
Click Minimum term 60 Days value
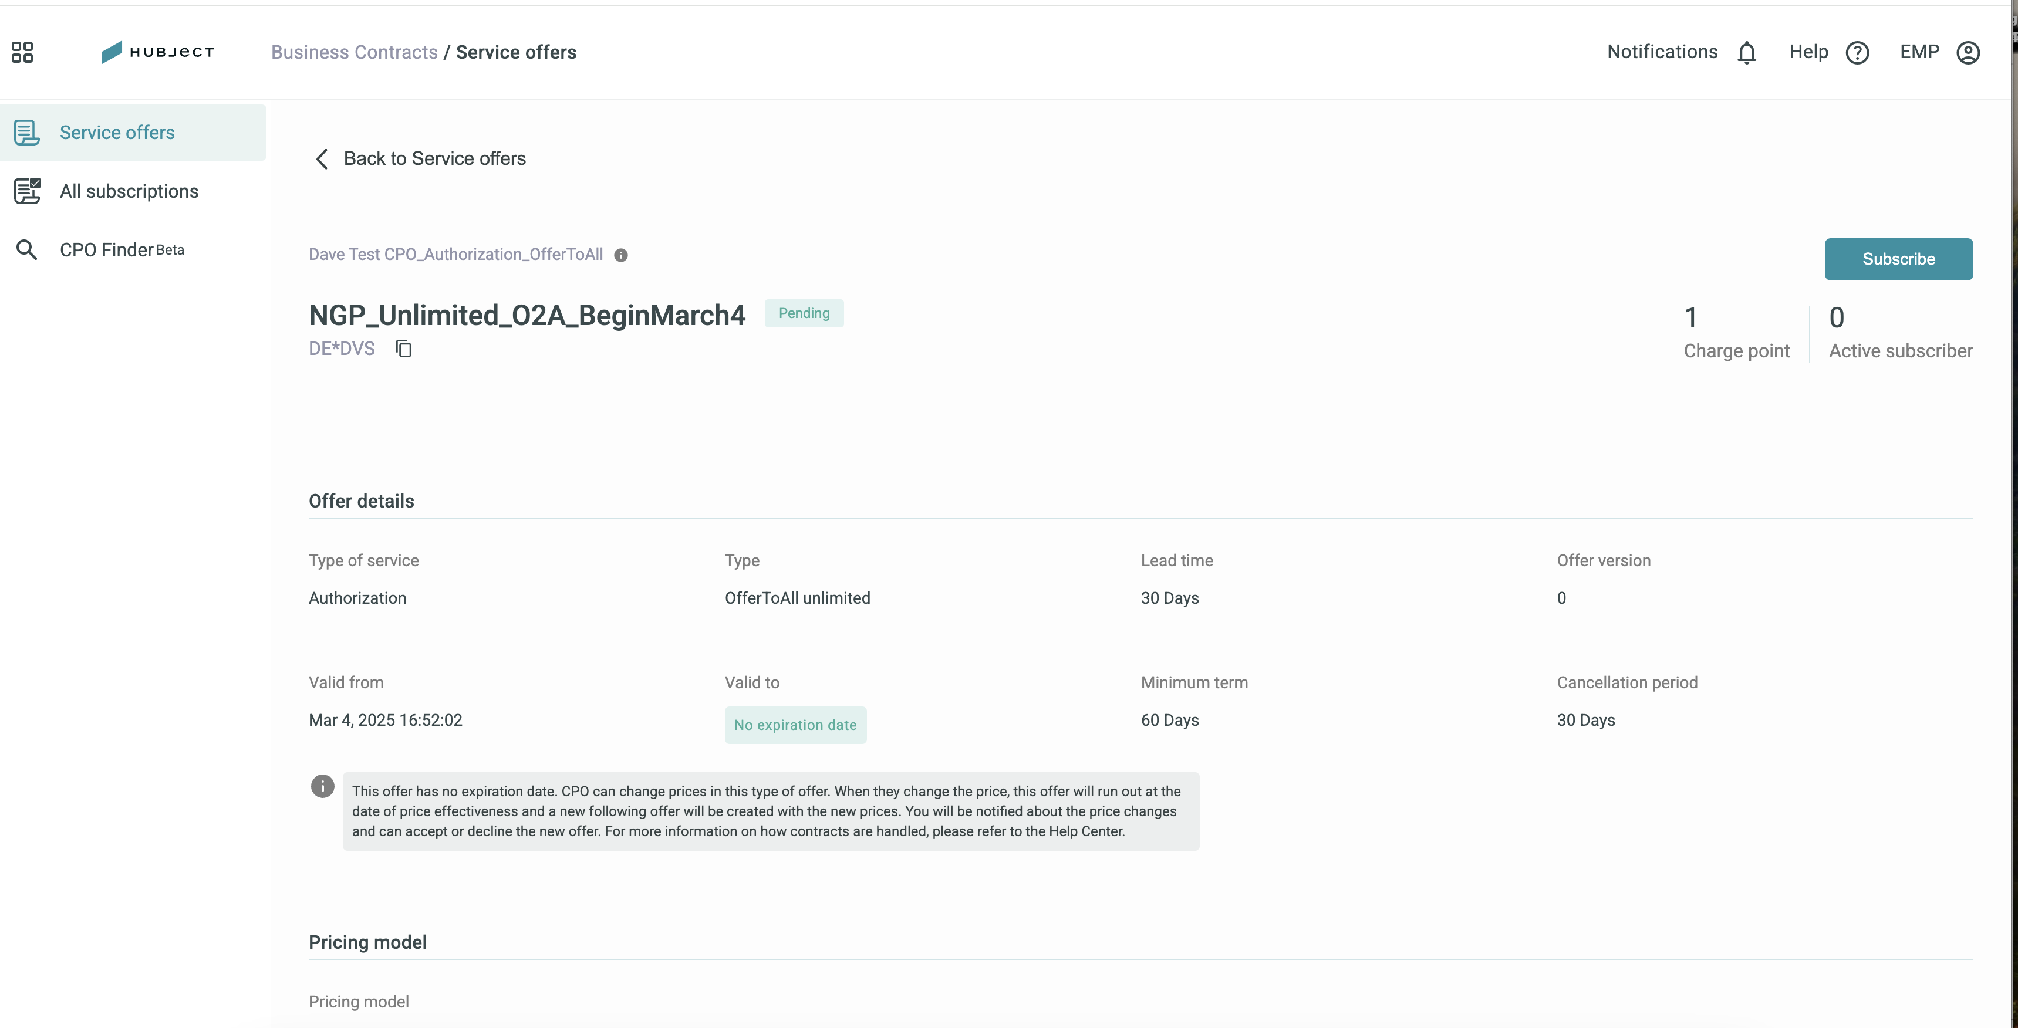pyautogui.click(x=1170, y=721)
